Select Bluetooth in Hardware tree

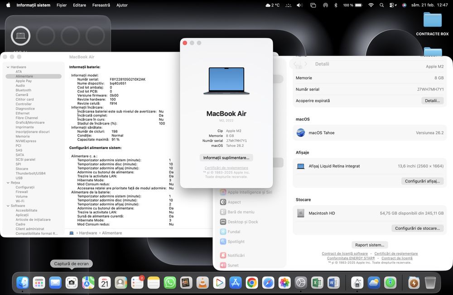[x=24, y=90]
